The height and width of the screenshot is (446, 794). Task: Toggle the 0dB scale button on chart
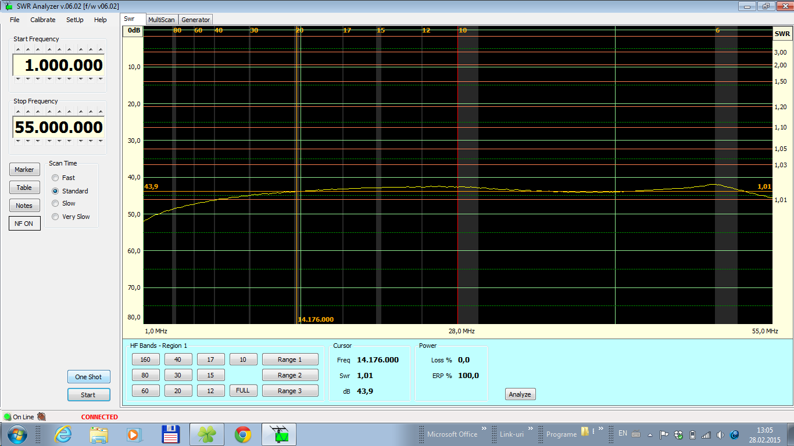pyautogui.click(x=133, y=31)
